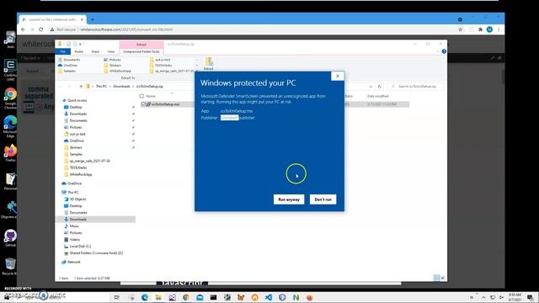Open Quick access in navigation pane
The width and height of the screenshot is (539, 303).
point(75,100)
